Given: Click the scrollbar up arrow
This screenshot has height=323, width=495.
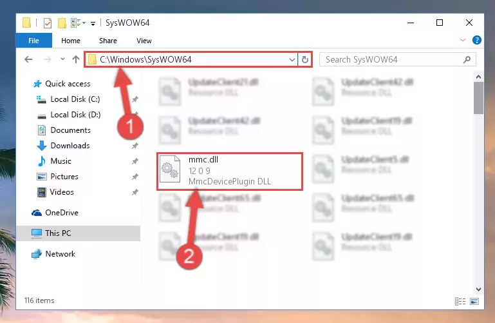Looking at the screenshot, I should [478, 77].
